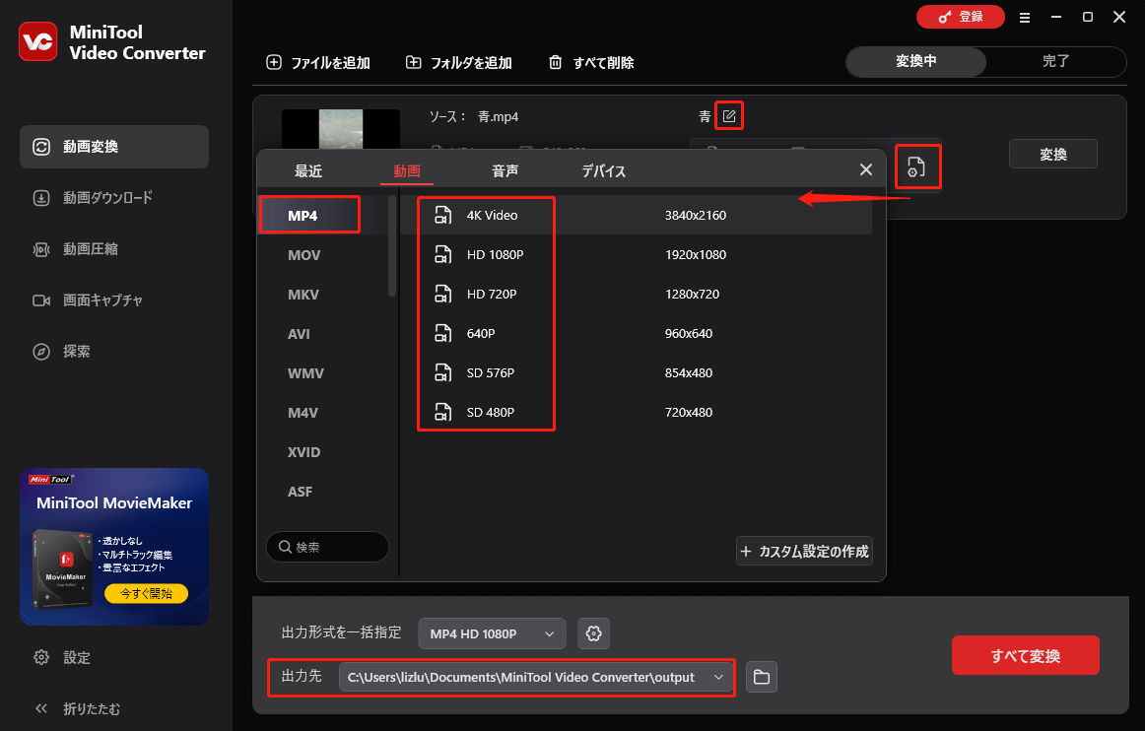1145x731 pixels.
Task: Select WMV in the format list
Action: (305, 373)
